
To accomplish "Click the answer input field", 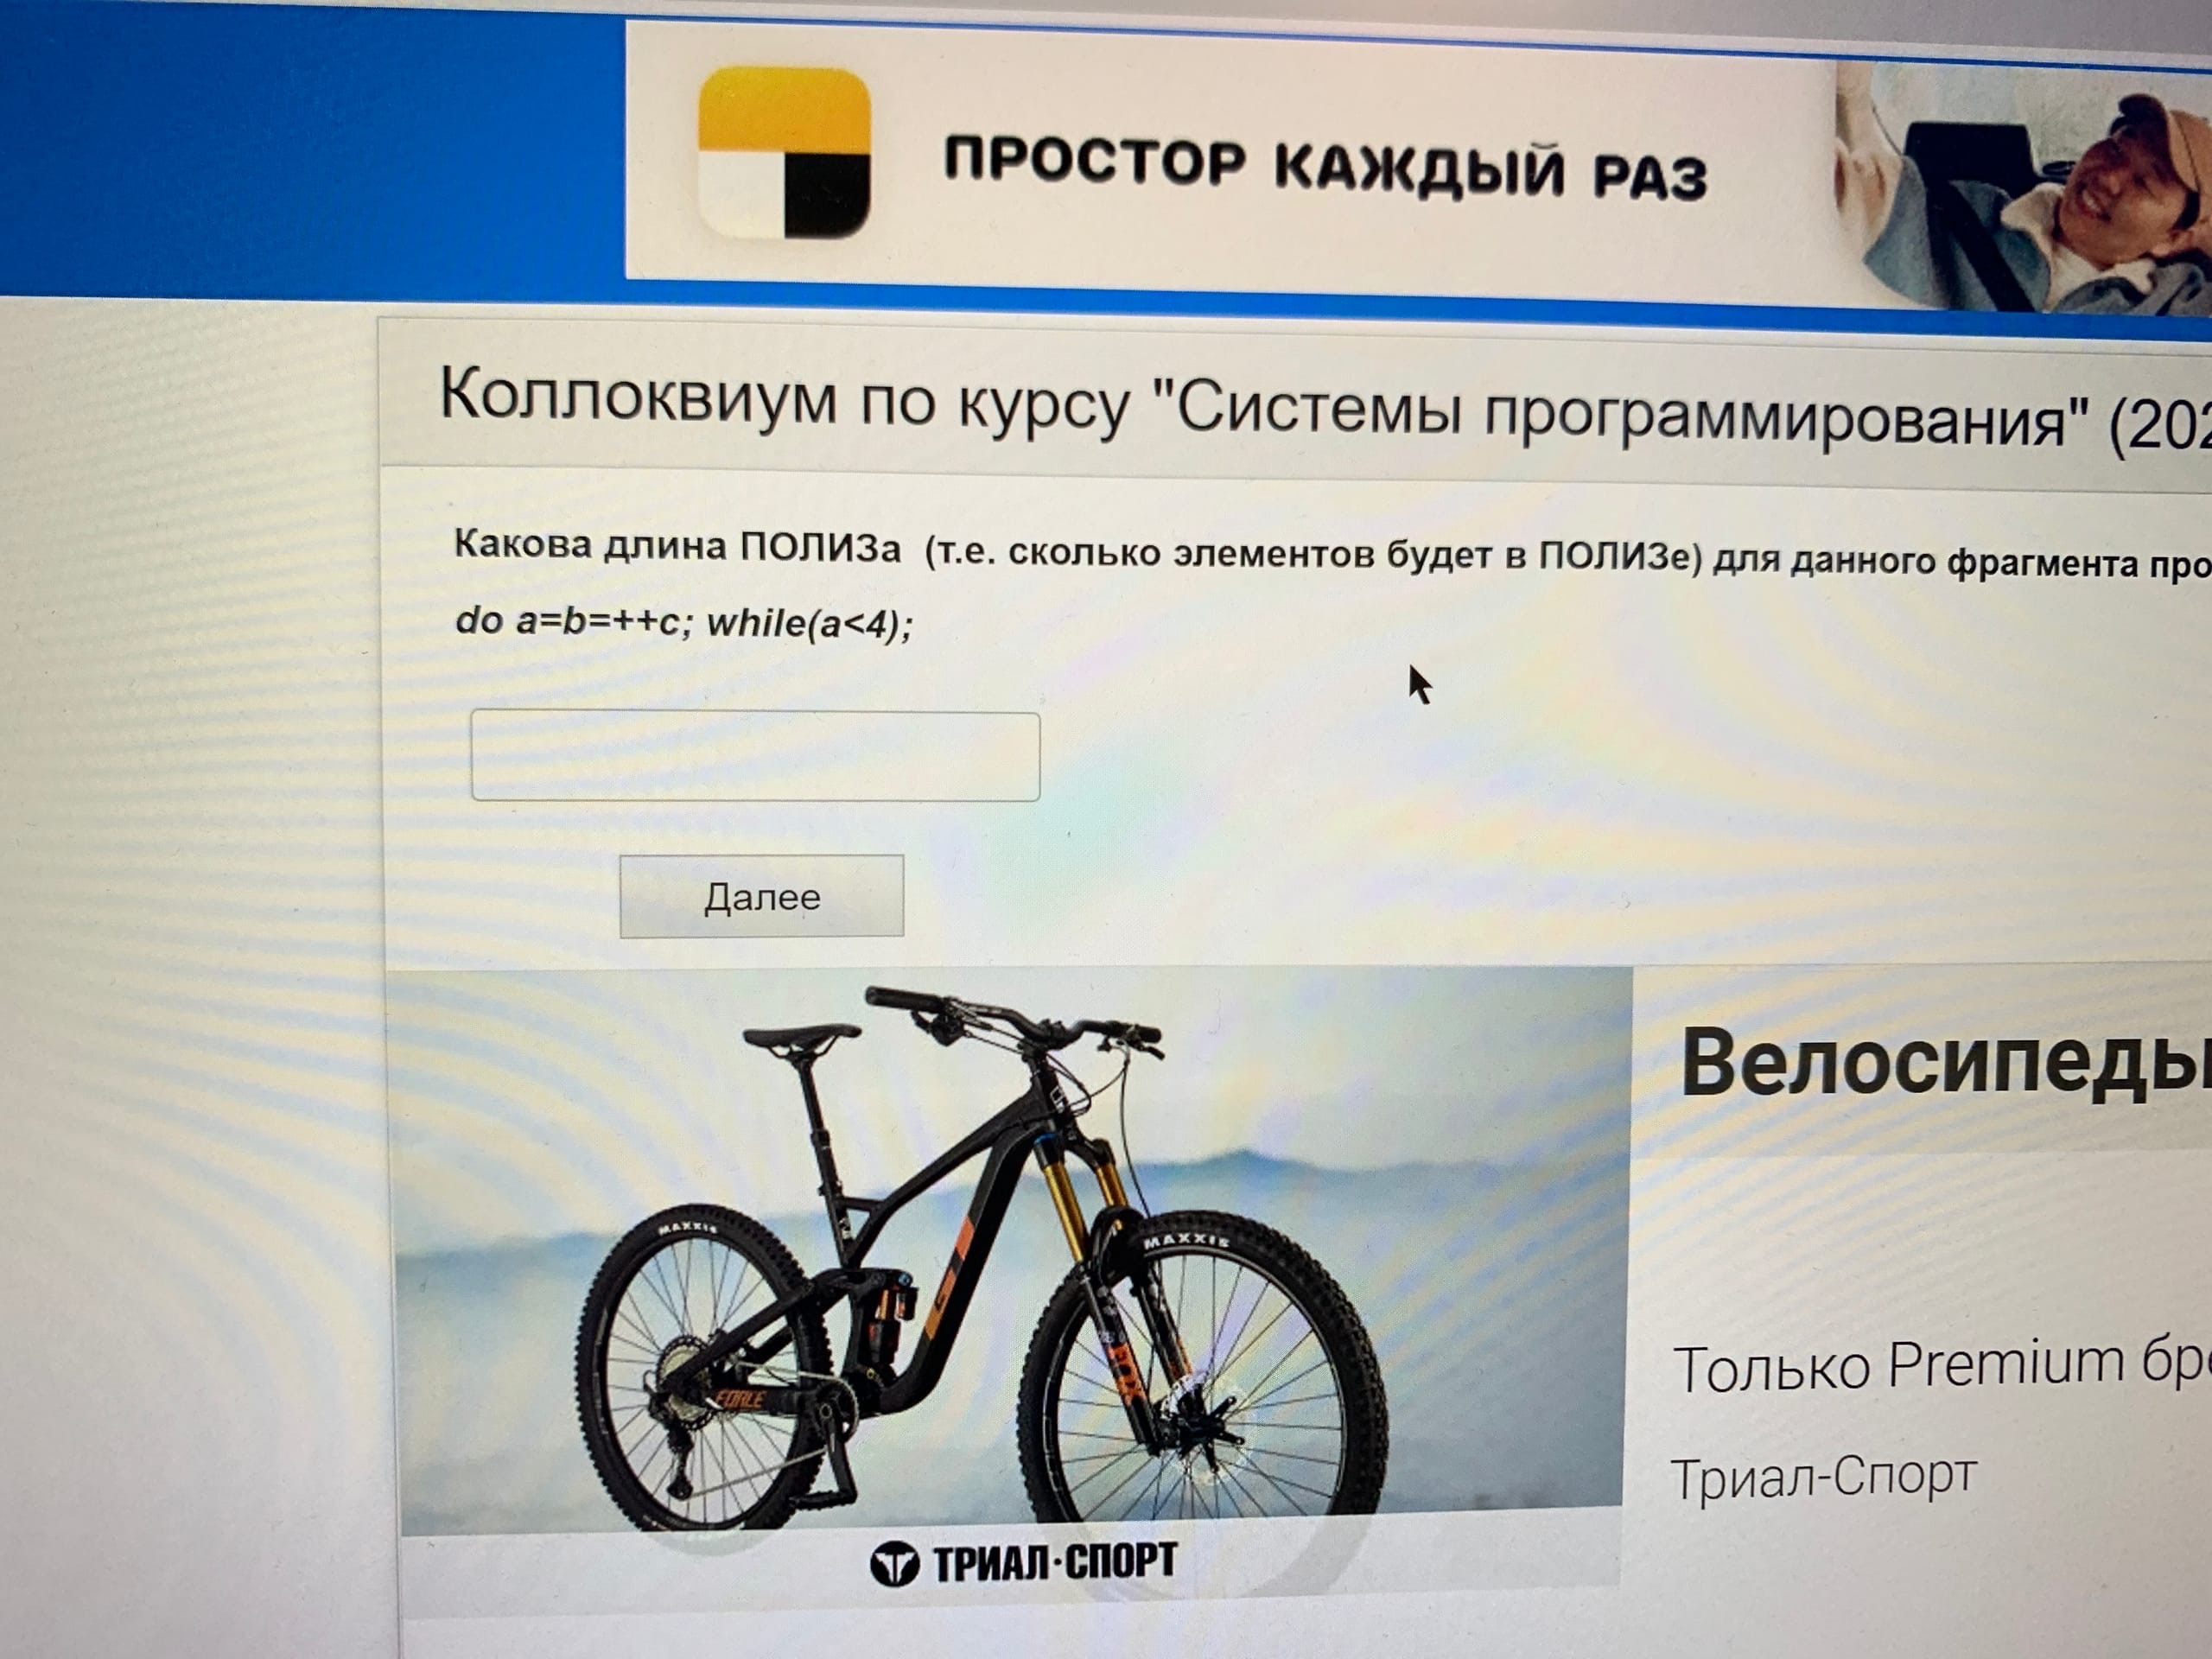I will coord(755,756).
